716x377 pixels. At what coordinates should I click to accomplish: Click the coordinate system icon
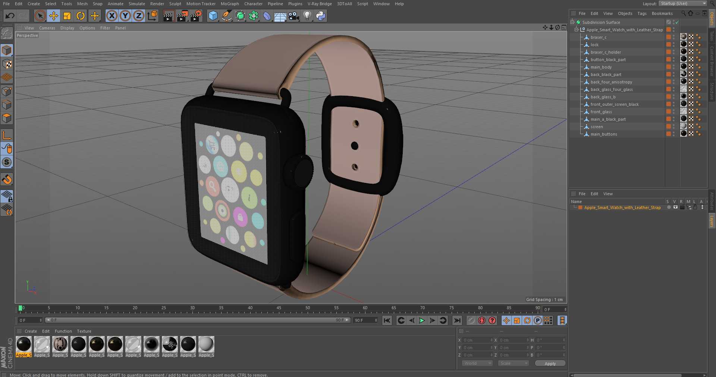pyautogui.click(x=152, y=16)
